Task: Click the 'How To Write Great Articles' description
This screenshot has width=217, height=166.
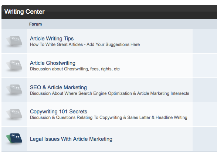Action: point(85,44)
